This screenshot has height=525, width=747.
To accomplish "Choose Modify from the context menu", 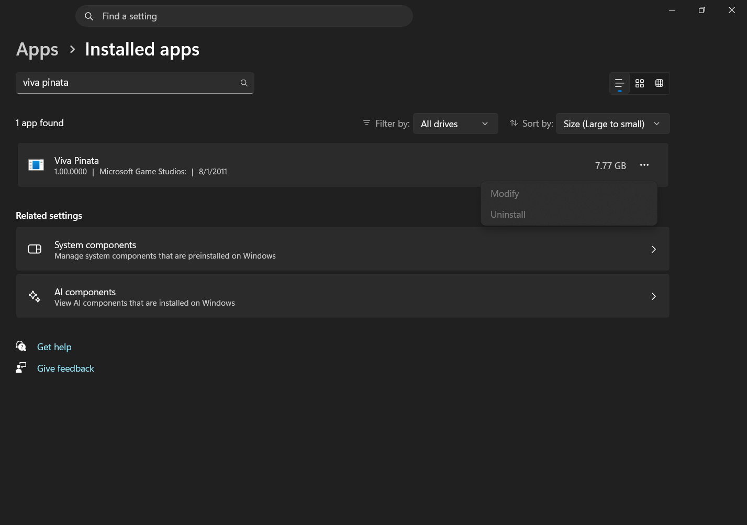I will [569, 194].
